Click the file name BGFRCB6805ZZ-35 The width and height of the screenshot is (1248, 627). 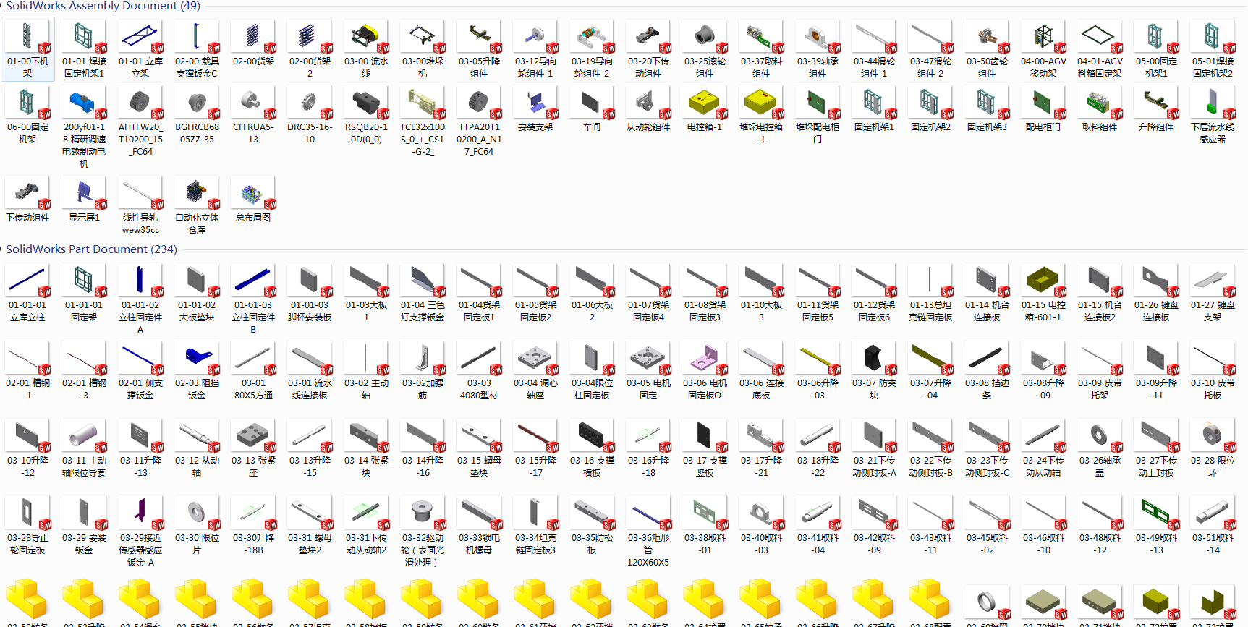pyautogui.click(x=197, y=133)
